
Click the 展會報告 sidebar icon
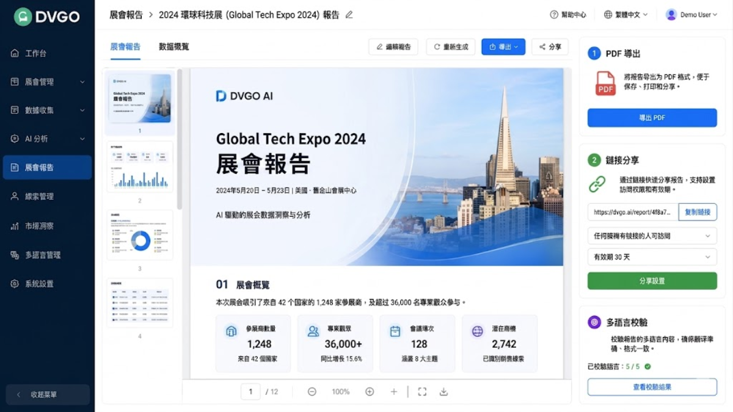15,167
